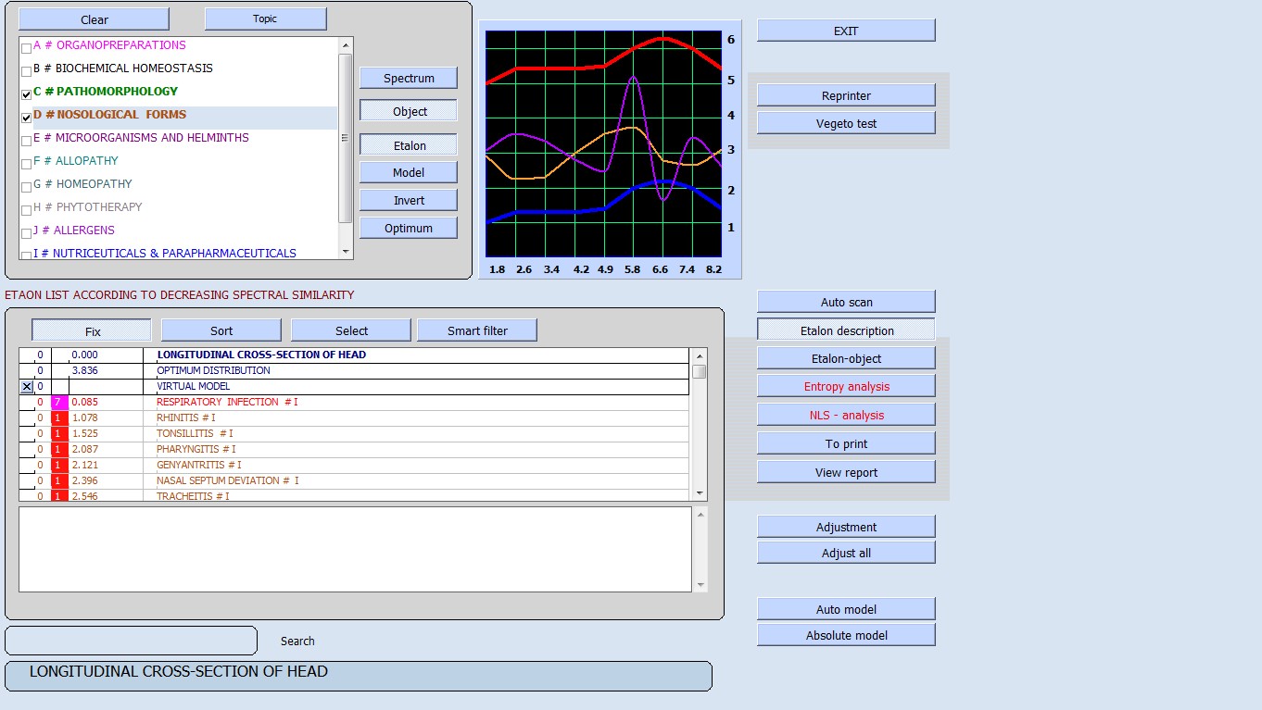Click the Invert button
This screenshot has height=710, width=1262.
(409, 200)
